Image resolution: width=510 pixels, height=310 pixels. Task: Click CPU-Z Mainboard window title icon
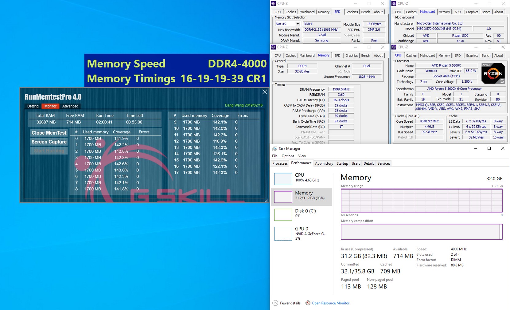(x=394, y=4)
